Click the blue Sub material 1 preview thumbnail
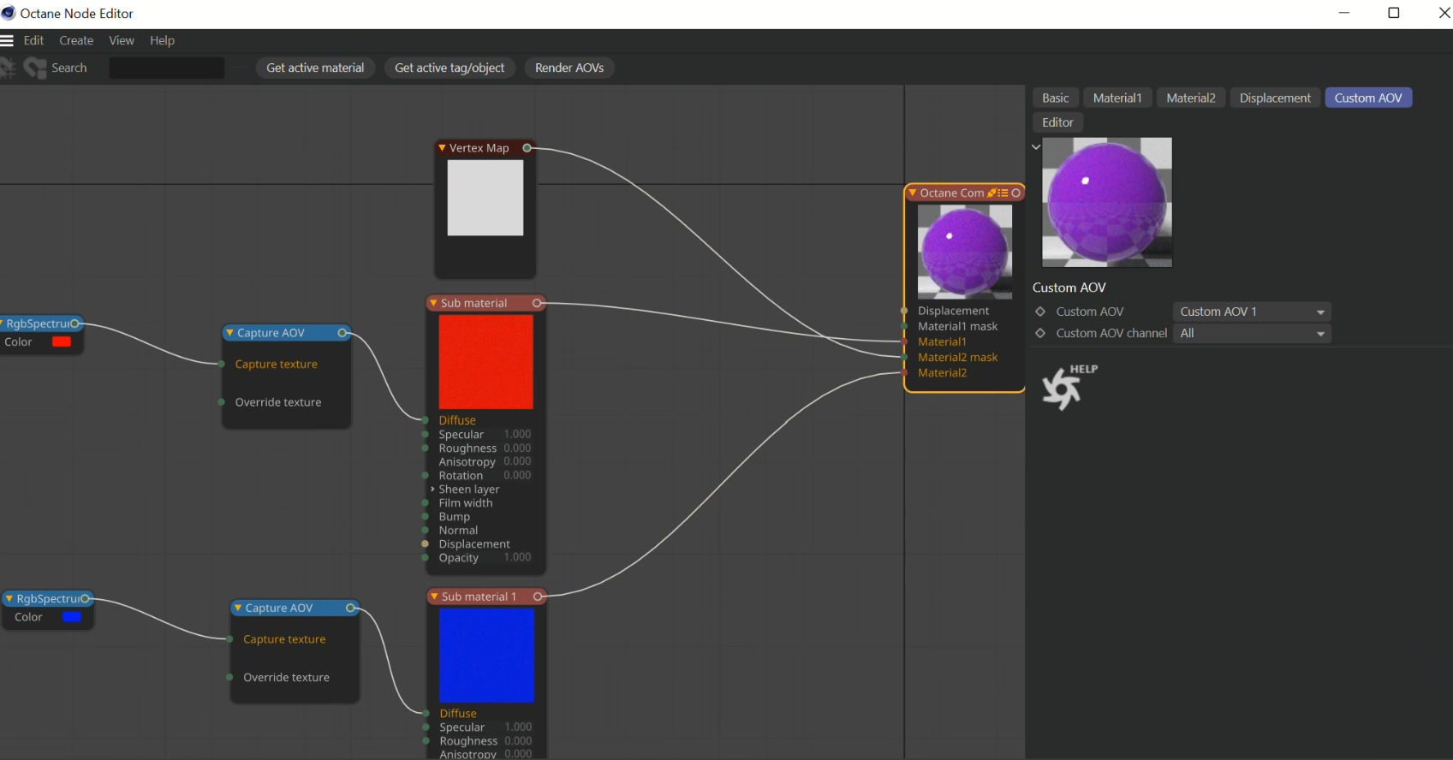 click(487, 656)
